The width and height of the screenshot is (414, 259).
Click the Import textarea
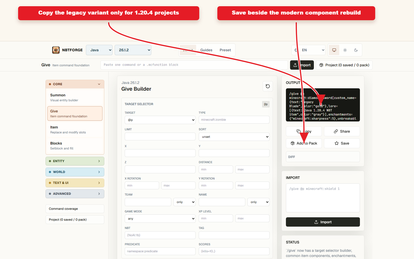point(323,198)
